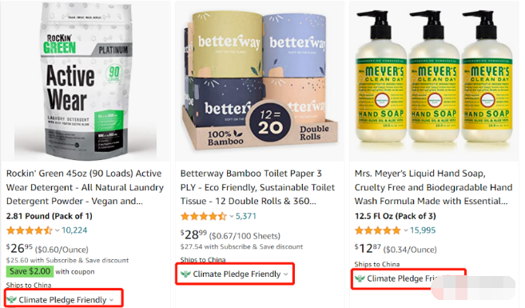
Task: Expand Climate Pledge Friendly dropdown for Betterway
Action: click(x=285, y=274)
